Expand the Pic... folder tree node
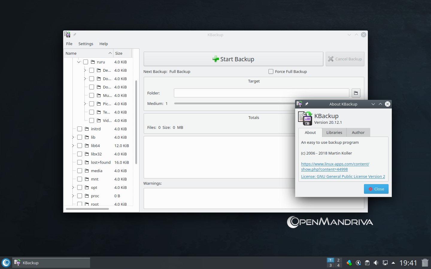Image resolution: width=431 pixels, height=269 pixels. click(x=85, y=104)
